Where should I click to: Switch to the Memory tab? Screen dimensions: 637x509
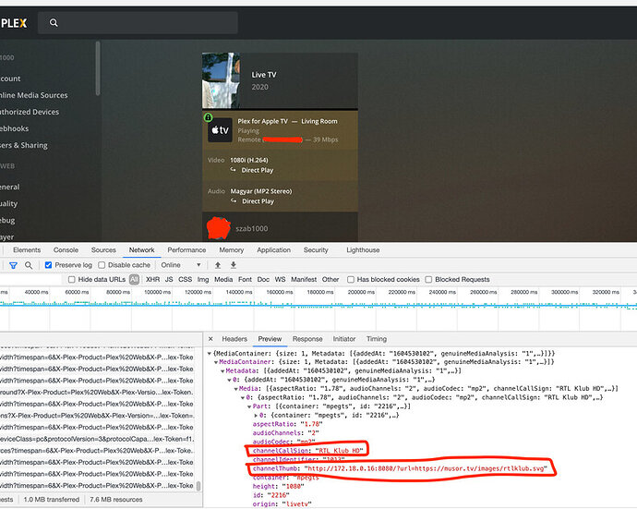[x=232, y=250]
